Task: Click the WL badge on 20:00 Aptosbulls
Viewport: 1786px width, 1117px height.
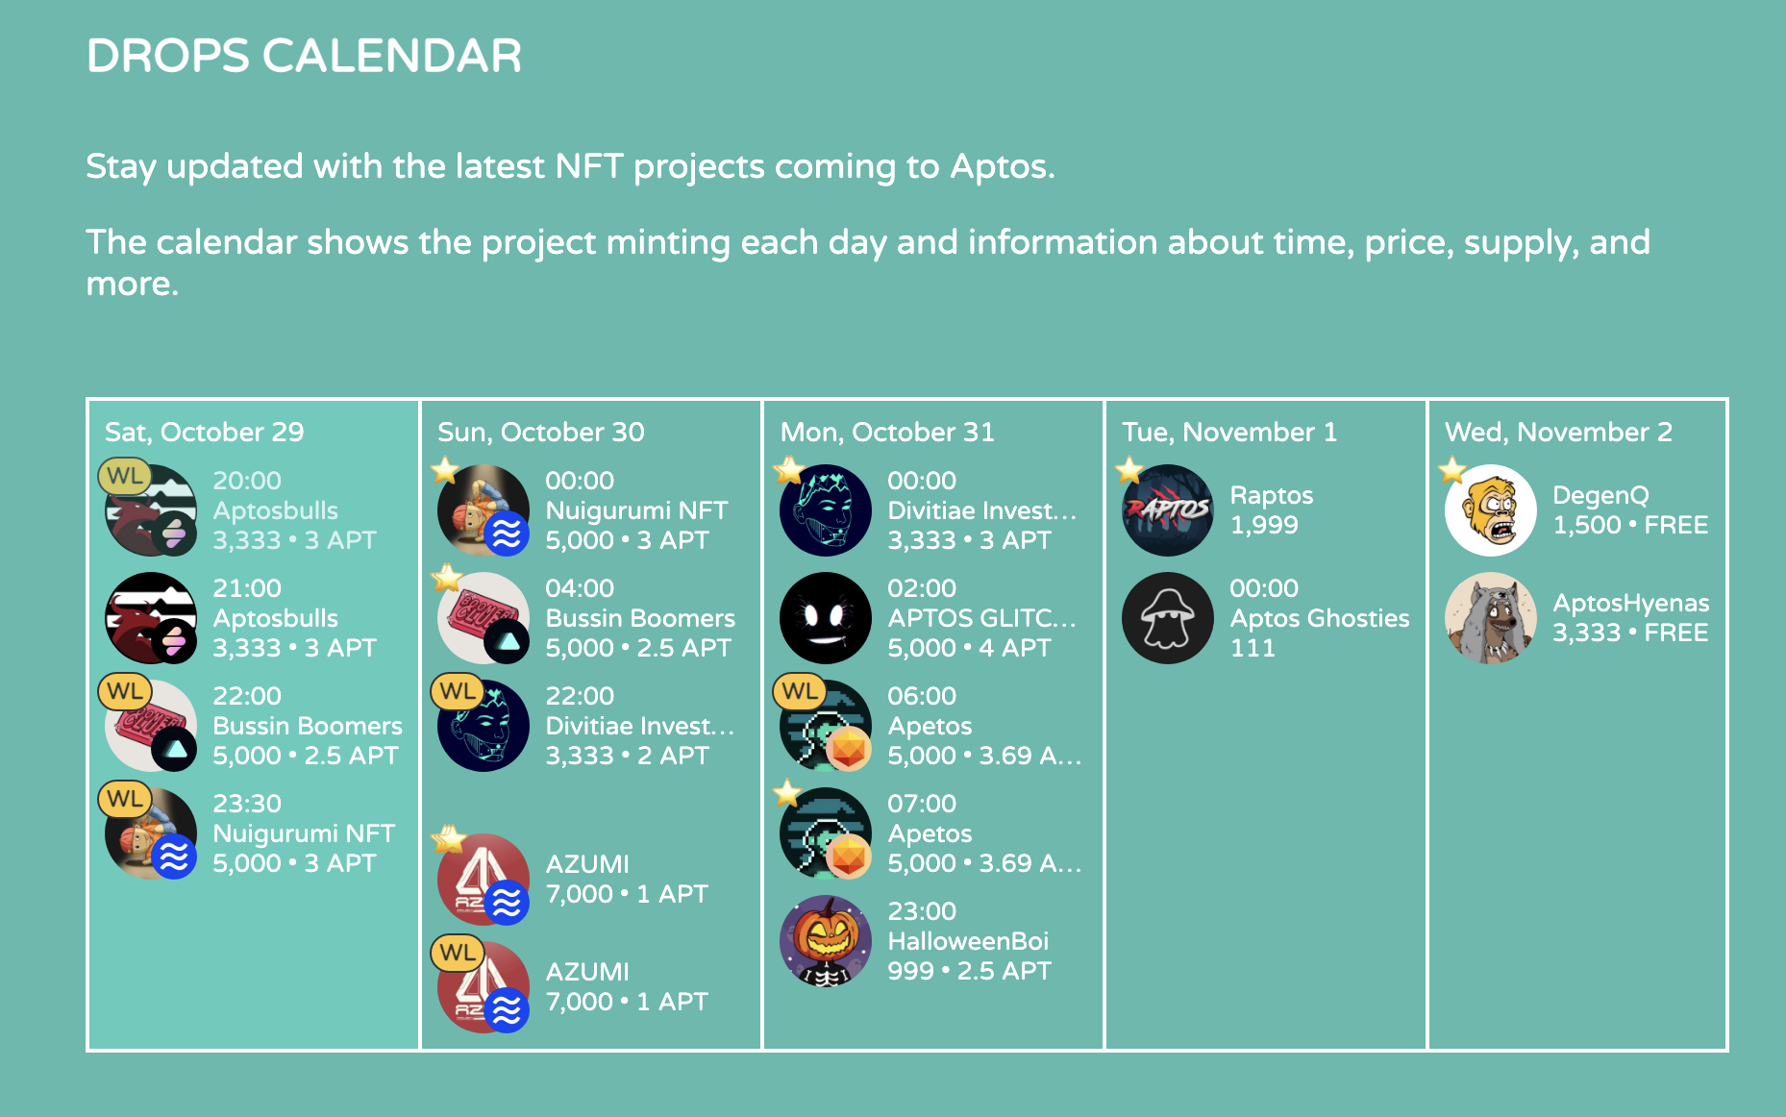Action: click(125, 476)
